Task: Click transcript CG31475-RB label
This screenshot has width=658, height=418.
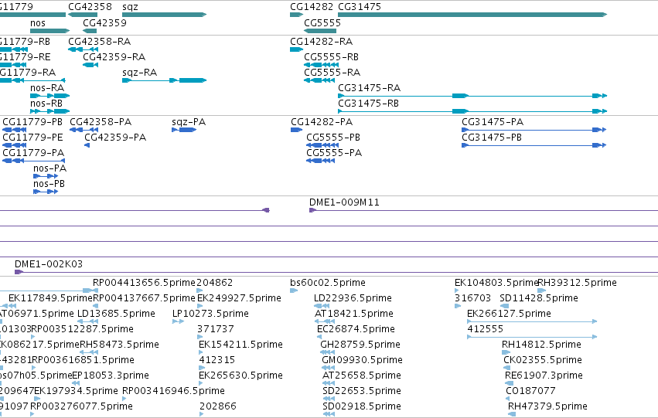Action: 369,103
